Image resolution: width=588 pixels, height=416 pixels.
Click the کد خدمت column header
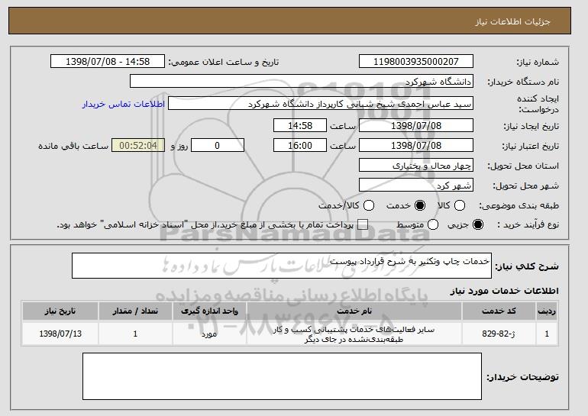[499, 311]
